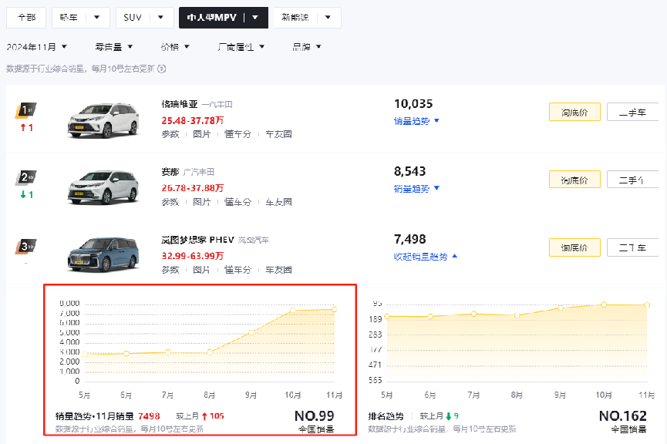Open 懂车分 for 格瑞维亚
Image resolution: width=667 pixels, height=444 pixels.
[237, 134]
